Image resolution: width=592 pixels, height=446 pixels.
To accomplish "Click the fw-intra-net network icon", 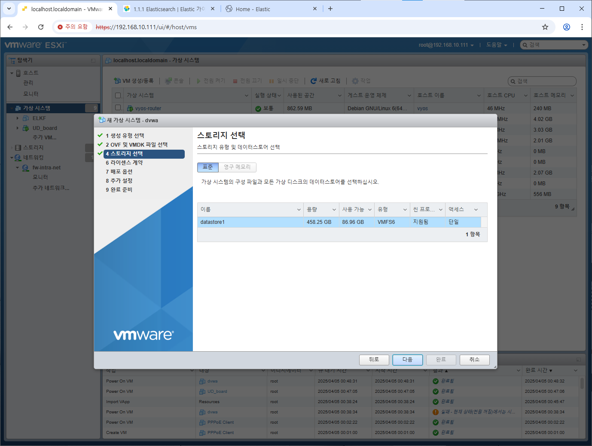I will [x=26, y=168].
